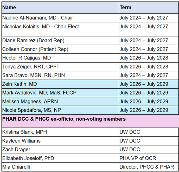Select the highlighted Zein Kattih, MD cell
The height and width of the screenshot is (172, 179).
point(60,84)
